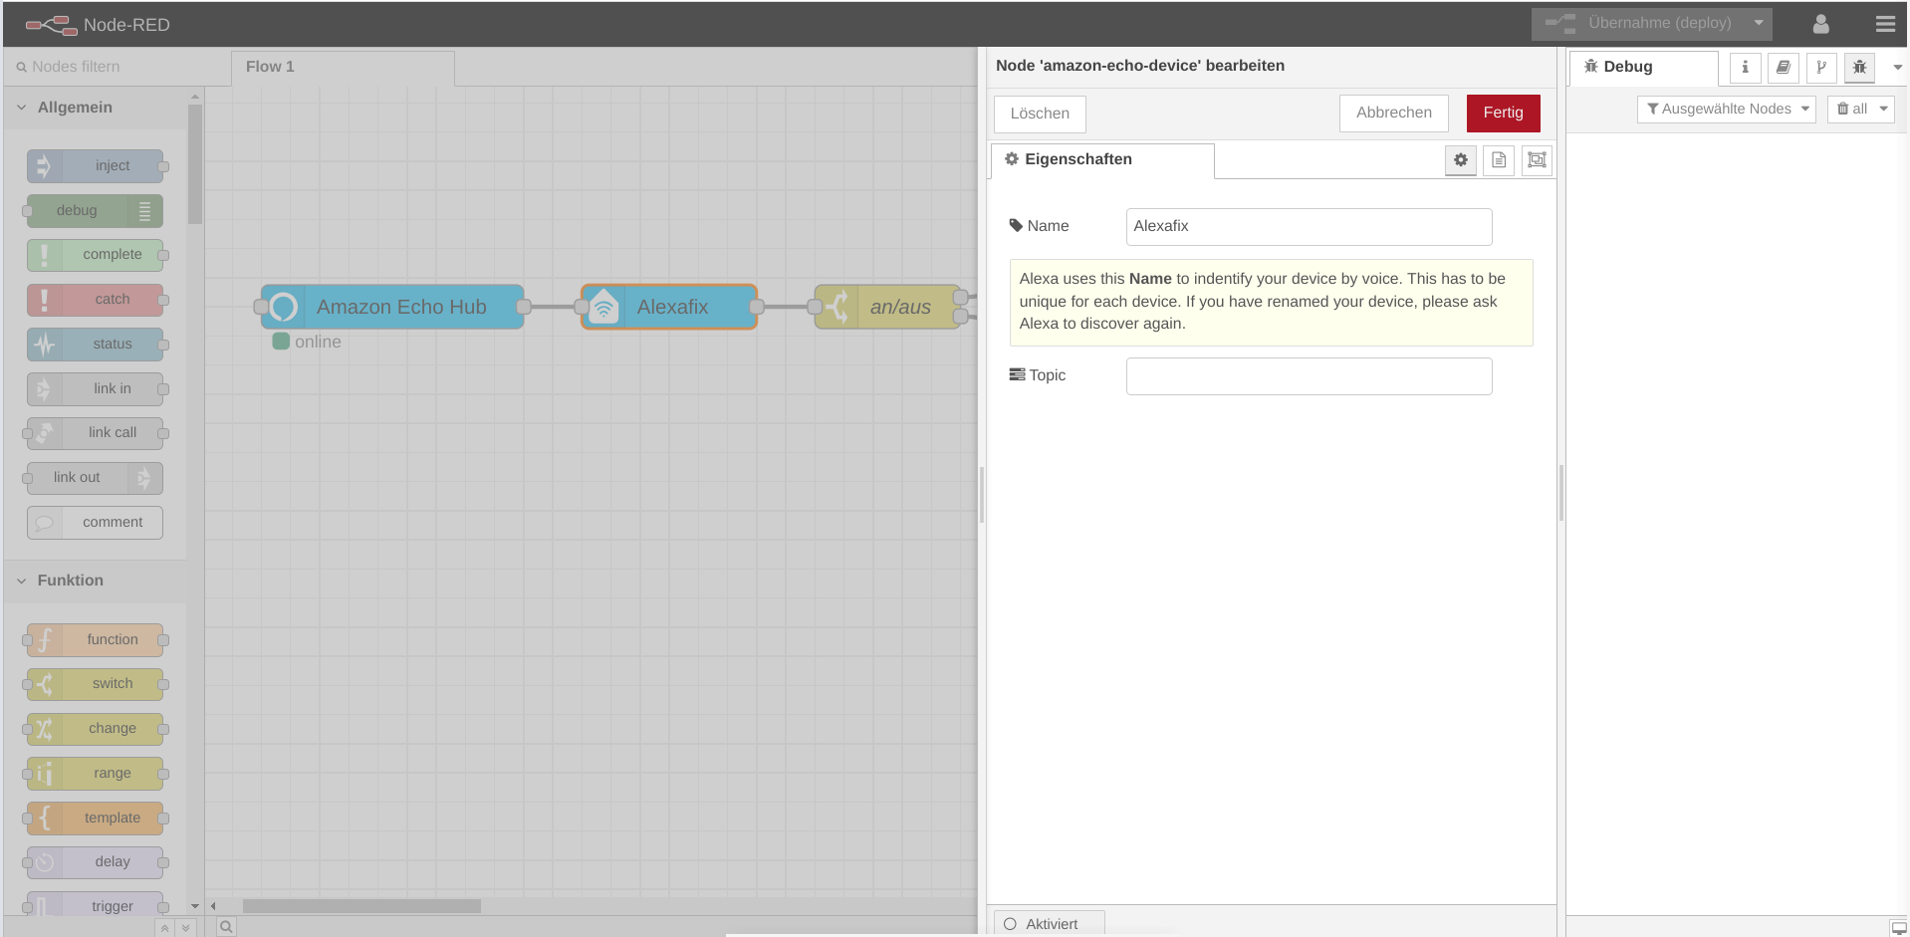Select the link in node
The height and width of the screenshot is (937, 1910).
[96, 389]
